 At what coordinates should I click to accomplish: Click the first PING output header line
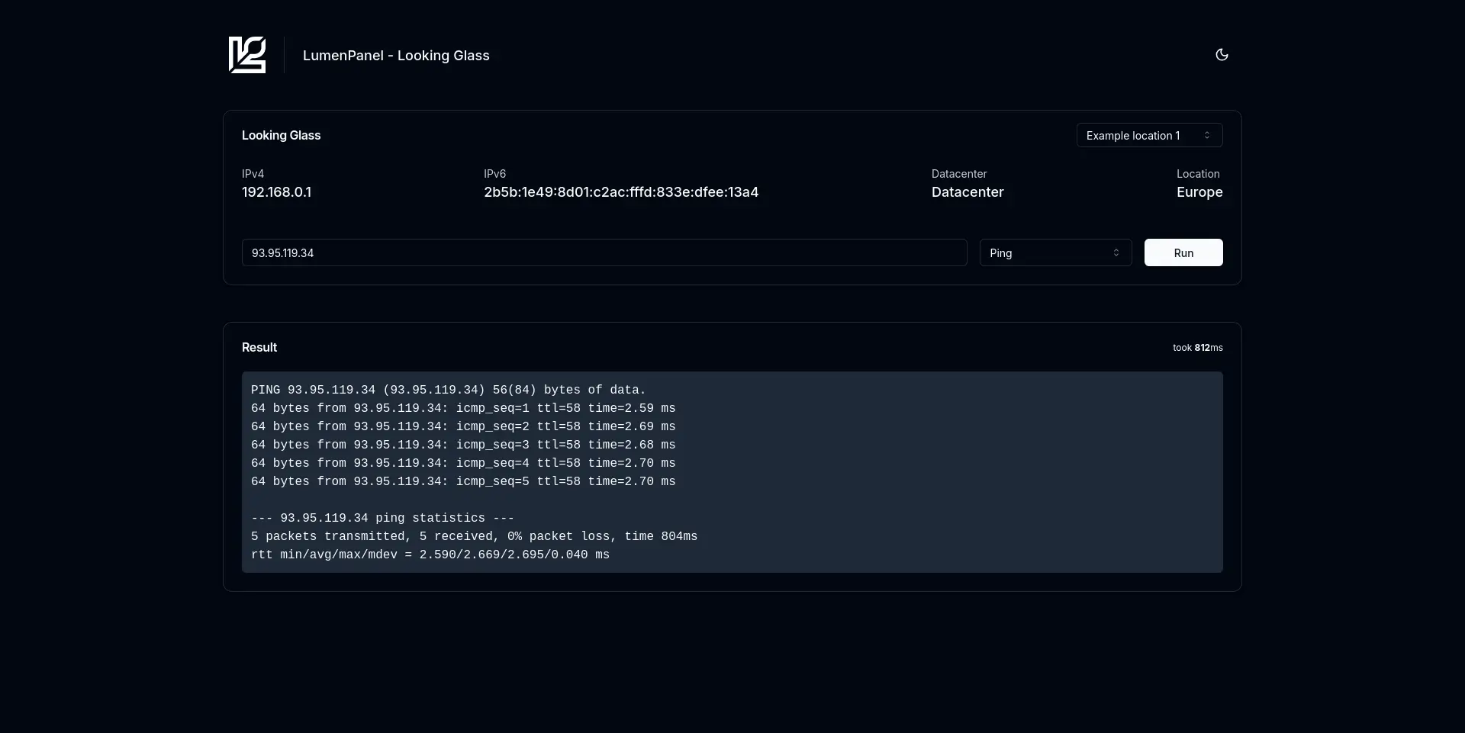tap(448, 391)
